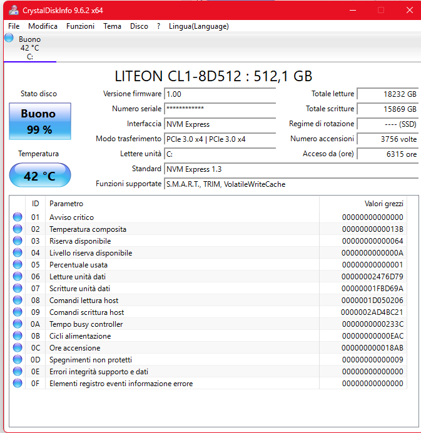Click the Buono 99 % health status button

click(x=39, y=121)
